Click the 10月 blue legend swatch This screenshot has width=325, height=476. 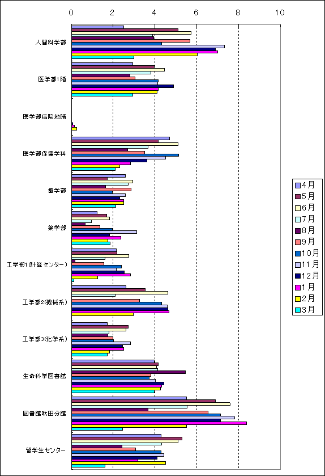tap(298, 253)
